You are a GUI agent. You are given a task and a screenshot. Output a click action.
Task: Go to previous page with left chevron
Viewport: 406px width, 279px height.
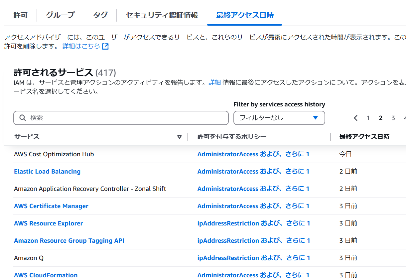coord(356,118)
